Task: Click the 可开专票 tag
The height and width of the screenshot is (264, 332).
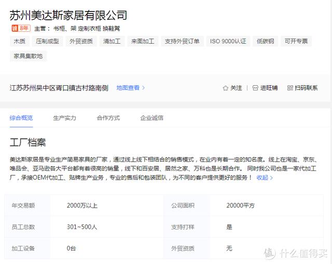Action: 296,41
